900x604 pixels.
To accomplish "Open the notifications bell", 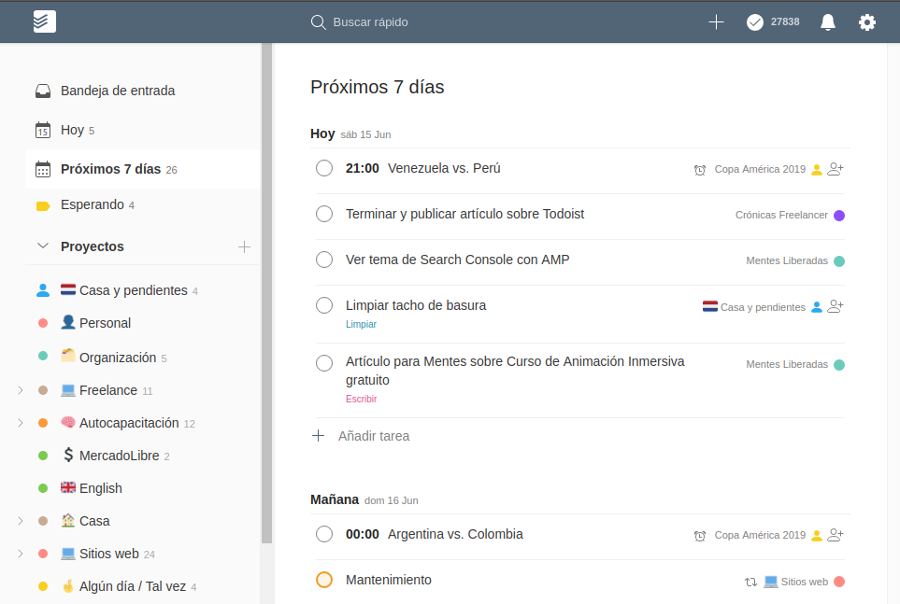I will 827,22.
